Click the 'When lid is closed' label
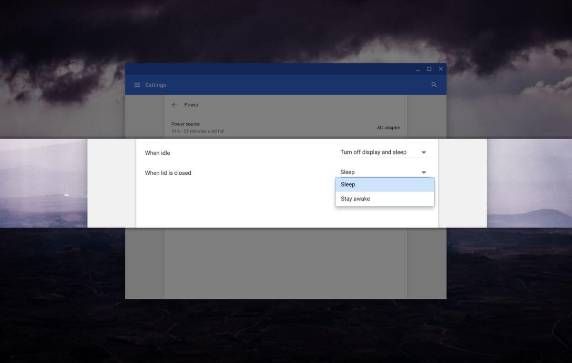 [168, 173]
